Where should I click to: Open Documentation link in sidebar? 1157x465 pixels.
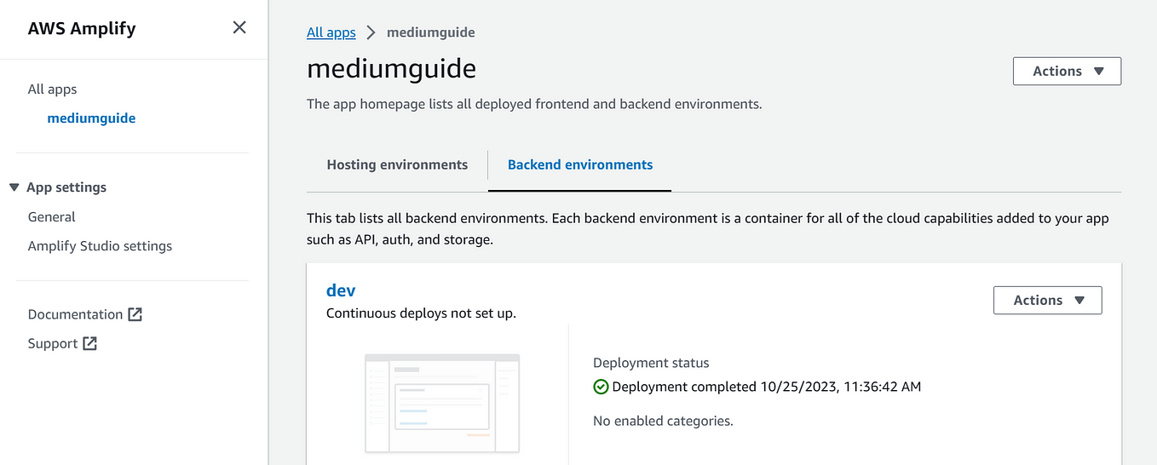click(x=75, y=314)
